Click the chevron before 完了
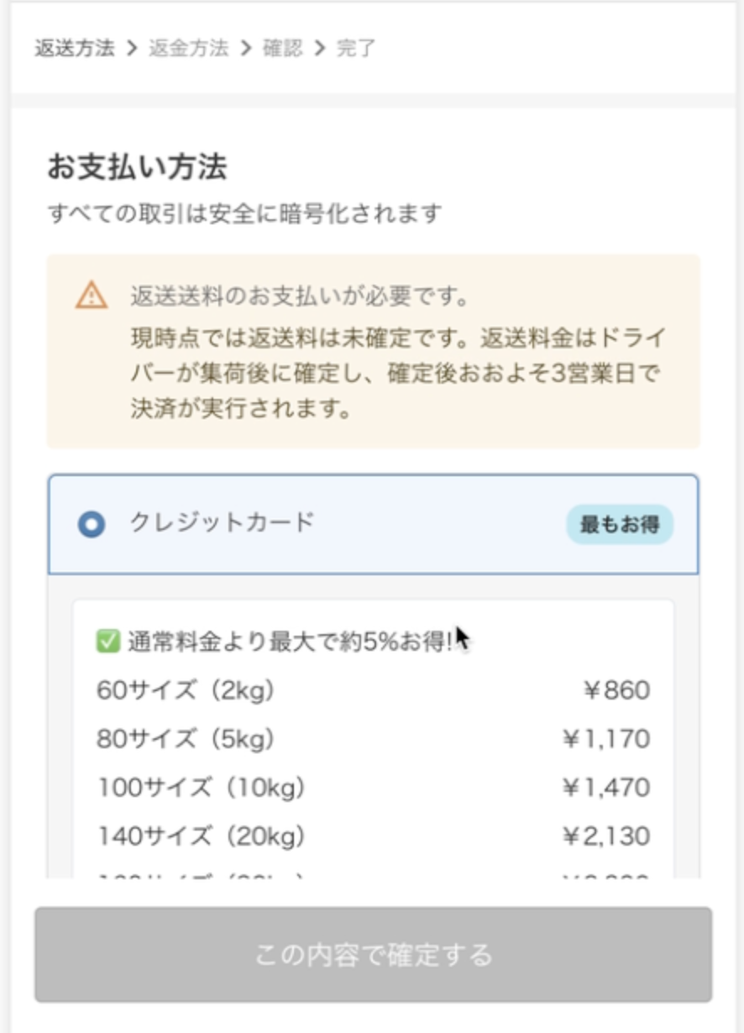 point(319,49)
